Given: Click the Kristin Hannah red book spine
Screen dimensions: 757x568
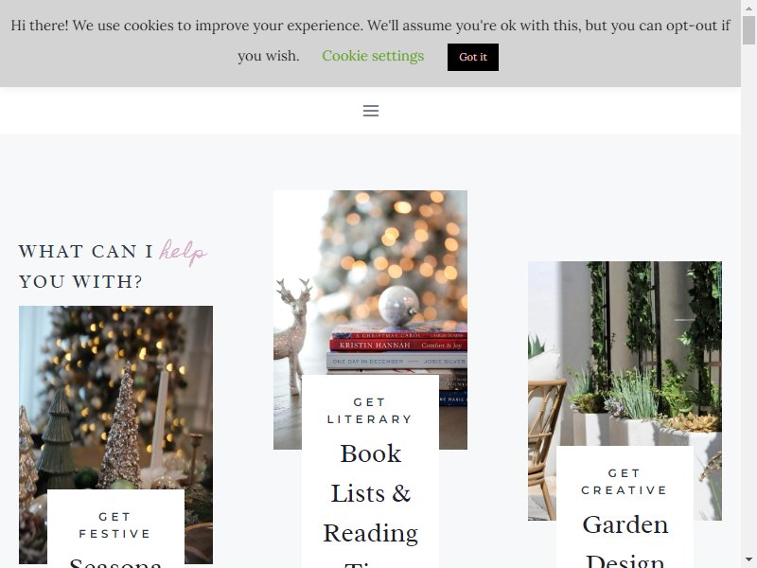Looking at the screenshot, I should [398, 345].
